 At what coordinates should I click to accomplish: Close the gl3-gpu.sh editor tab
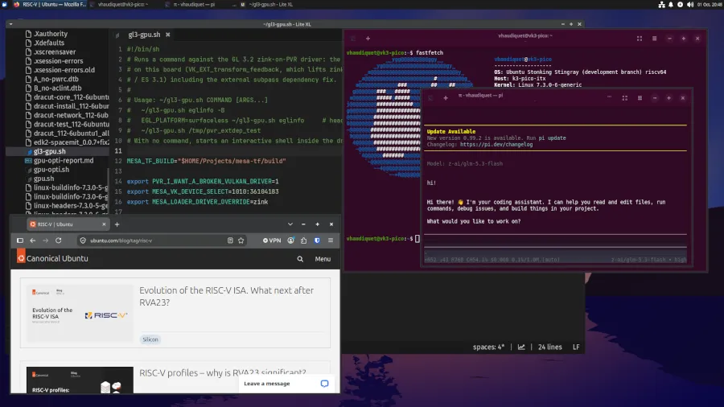(167, 35)
